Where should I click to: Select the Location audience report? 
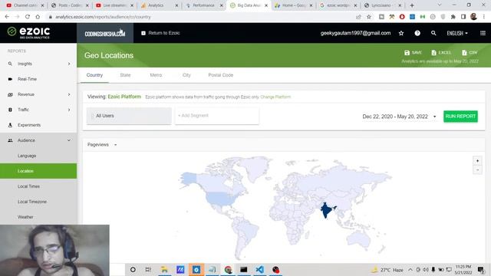click(38, 171)
